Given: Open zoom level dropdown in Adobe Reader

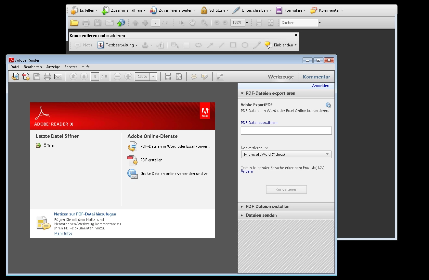Looking at the screenshot, I should 154,77.
